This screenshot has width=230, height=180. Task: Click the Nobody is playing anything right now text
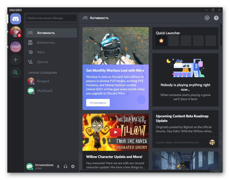[185, 87]
